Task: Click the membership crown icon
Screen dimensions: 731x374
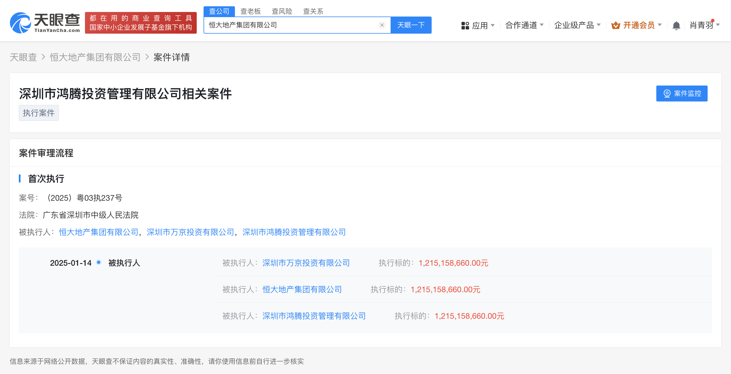Action: [616, 25]
